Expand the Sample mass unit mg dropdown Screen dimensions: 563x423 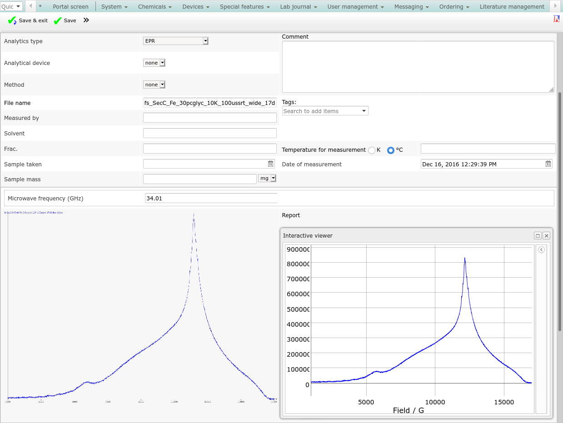(267, 179)
